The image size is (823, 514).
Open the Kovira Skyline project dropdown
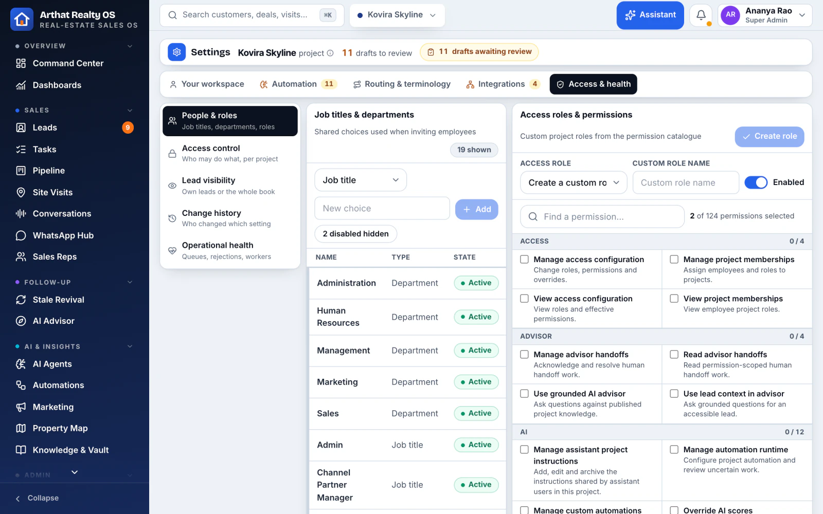(397, 15)
